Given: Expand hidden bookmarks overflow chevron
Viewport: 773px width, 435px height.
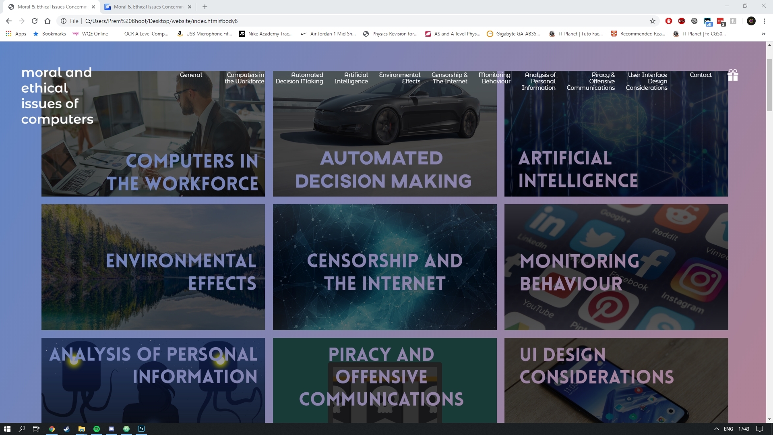Looking at the screenshot, I should [x=763, y=34].
